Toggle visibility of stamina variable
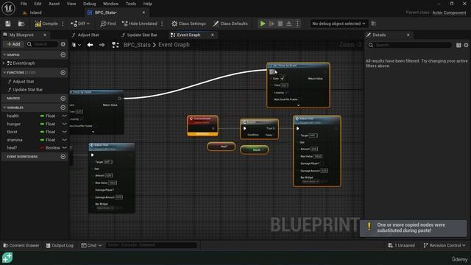 [64, 140]
